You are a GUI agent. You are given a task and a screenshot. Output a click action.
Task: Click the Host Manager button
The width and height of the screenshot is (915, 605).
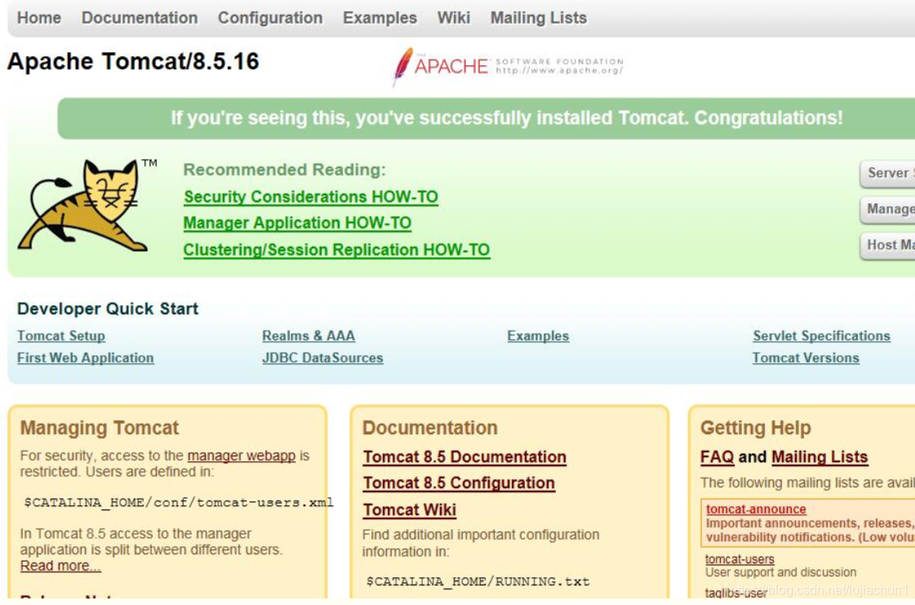(x=887, y=245)
